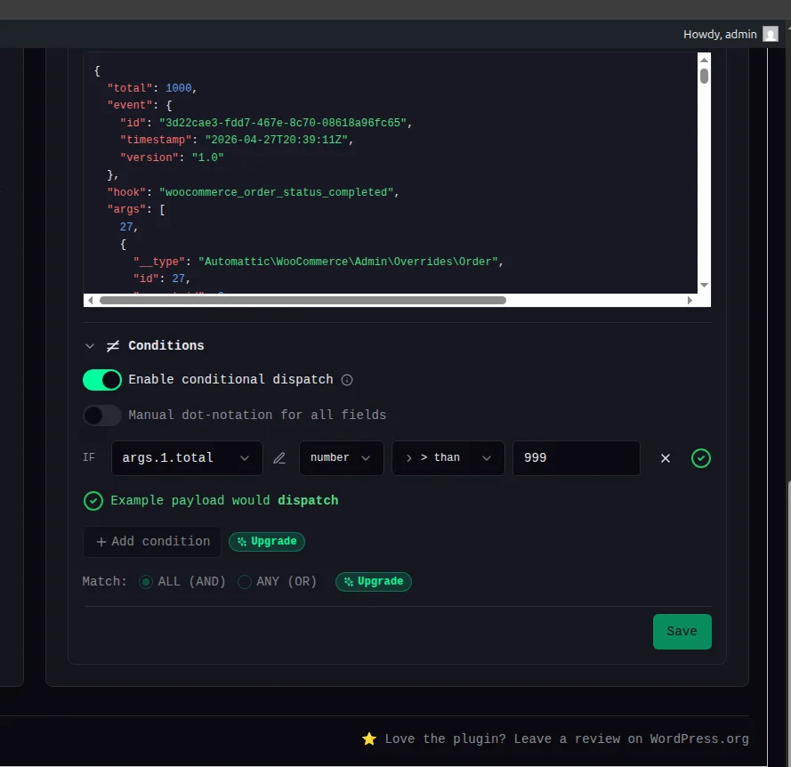Click green checkmark icon on condition row
The image size is (791, 767).
(701, 458)
